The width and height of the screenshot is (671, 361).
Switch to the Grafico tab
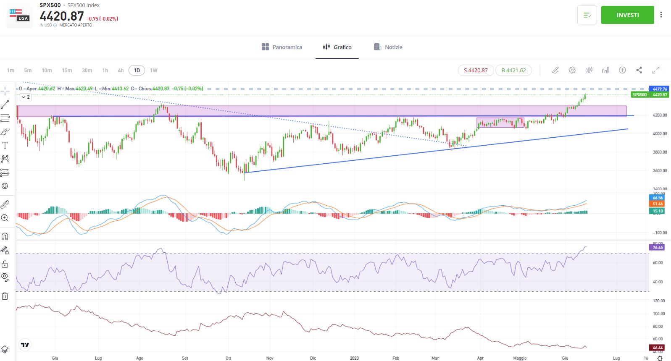[x=337, y=47]
